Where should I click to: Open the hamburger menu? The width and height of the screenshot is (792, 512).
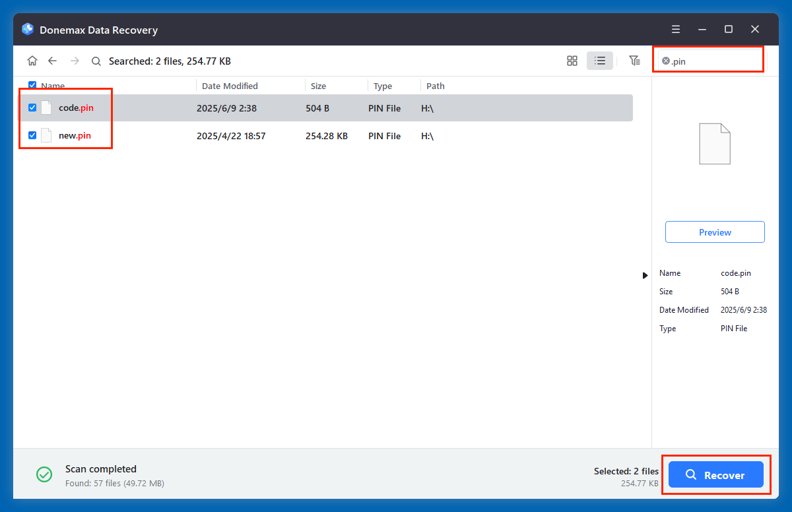click(x=675, y=29)
